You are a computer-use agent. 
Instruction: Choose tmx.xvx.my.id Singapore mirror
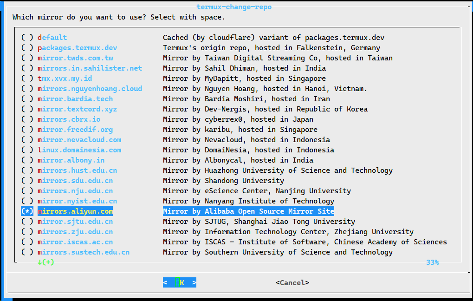pyautogui.click(x=65, y=79)
